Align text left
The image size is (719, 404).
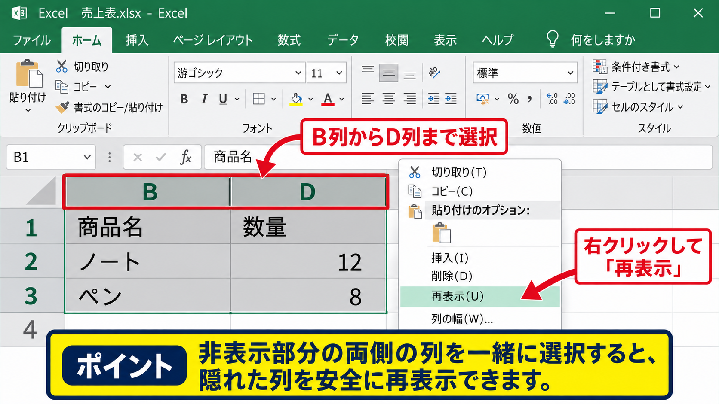pos(367,99)
